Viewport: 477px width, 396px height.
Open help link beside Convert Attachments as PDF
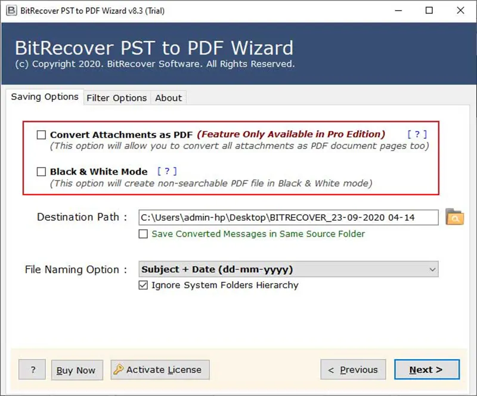click(x=417, y=134)
